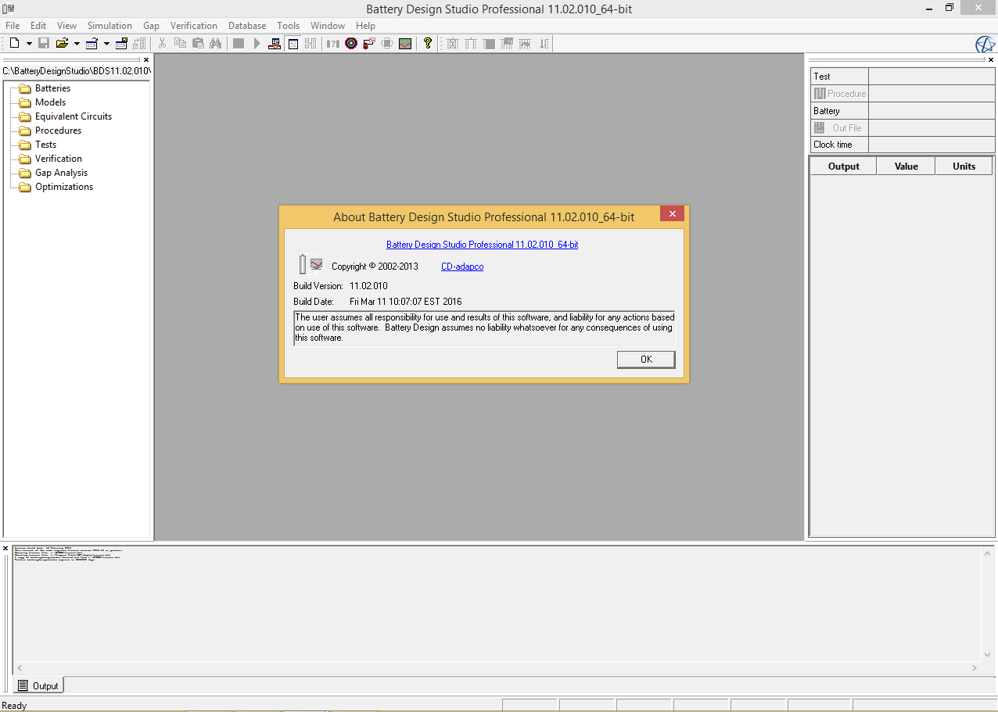998x712 pixels.
Task: Click the Battery field in the right panel
Action: click(932, 111)
